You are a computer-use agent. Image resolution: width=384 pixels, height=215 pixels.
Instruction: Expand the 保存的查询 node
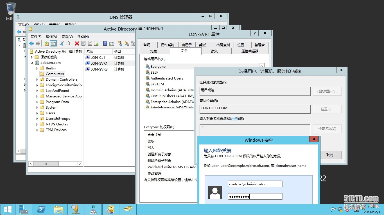point(32,57)
